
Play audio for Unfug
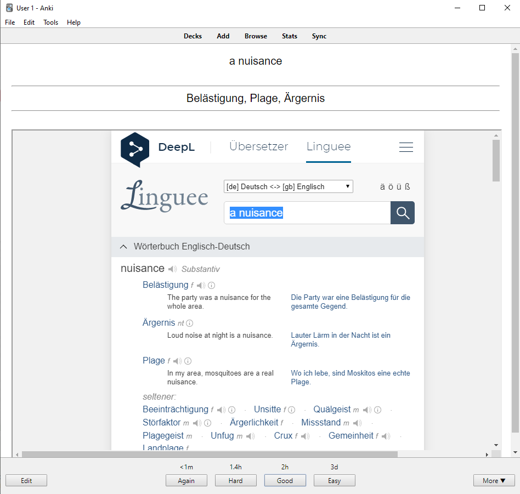click(250, 436)
